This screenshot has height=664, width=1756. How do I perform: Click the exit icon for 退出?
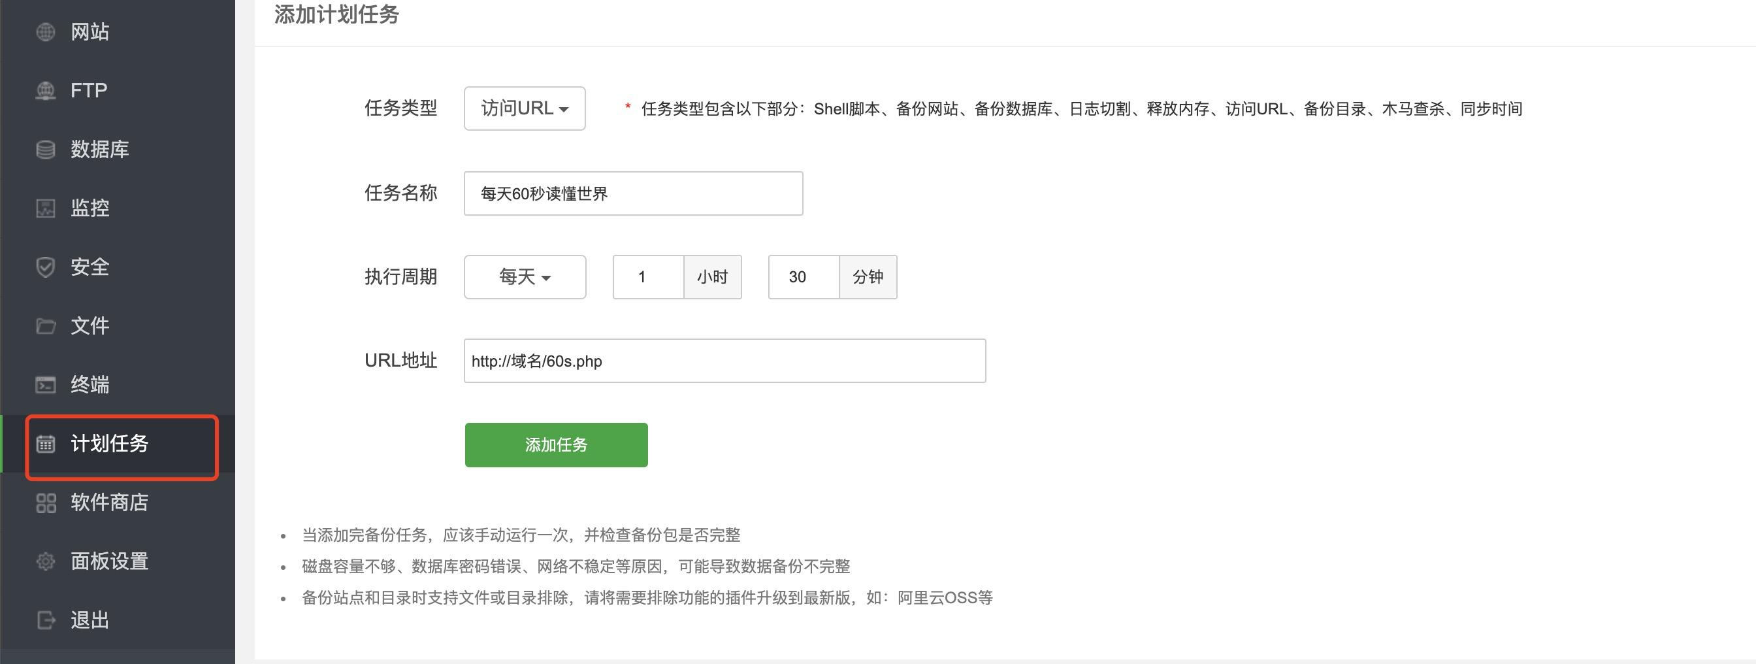coord(46,620)
